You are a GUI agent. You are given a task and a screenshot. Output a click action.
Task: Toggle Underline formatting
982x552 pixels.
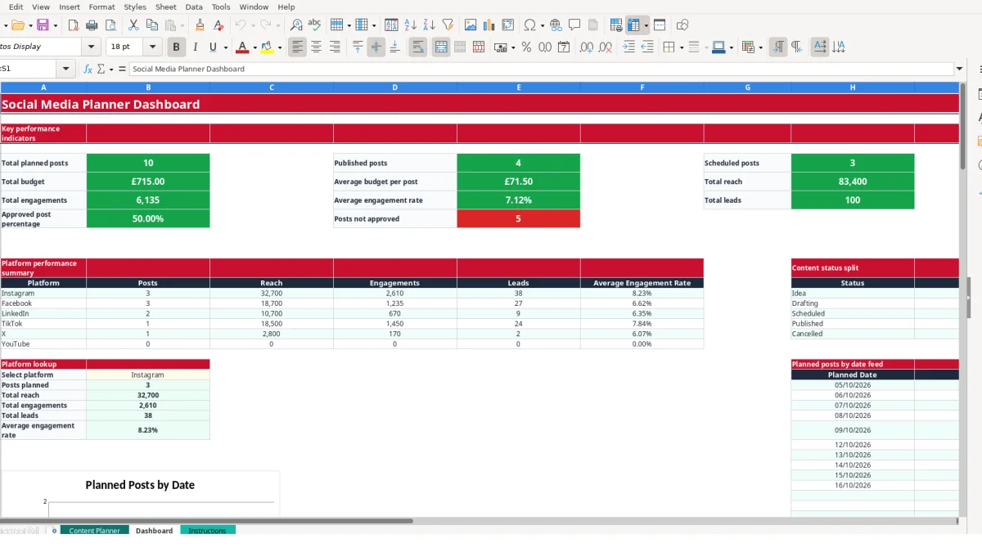[x=213, y=47]
